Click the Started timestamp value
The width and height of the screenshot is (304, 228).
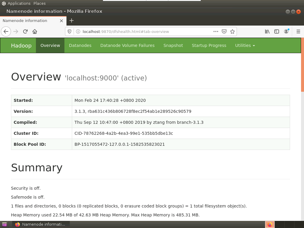[110, 100]
